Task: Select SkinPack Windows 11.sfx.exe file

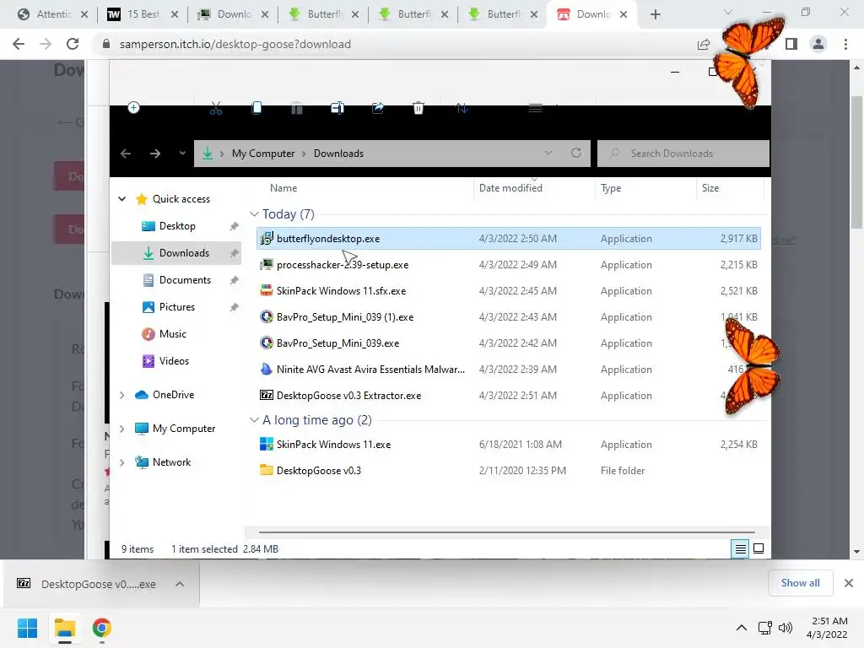Action: 508,291
